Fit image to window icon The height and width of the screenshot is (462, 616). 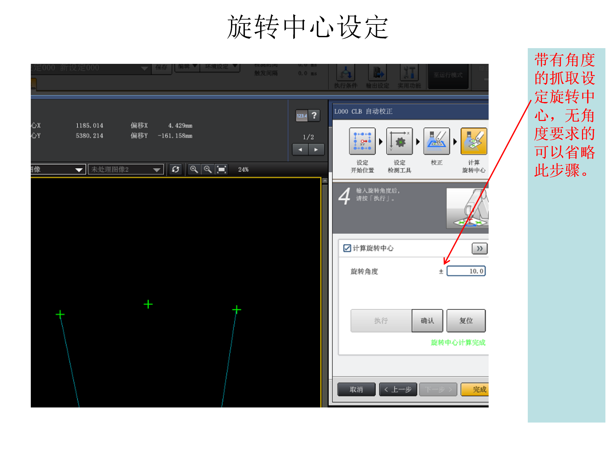click(222, 169)
